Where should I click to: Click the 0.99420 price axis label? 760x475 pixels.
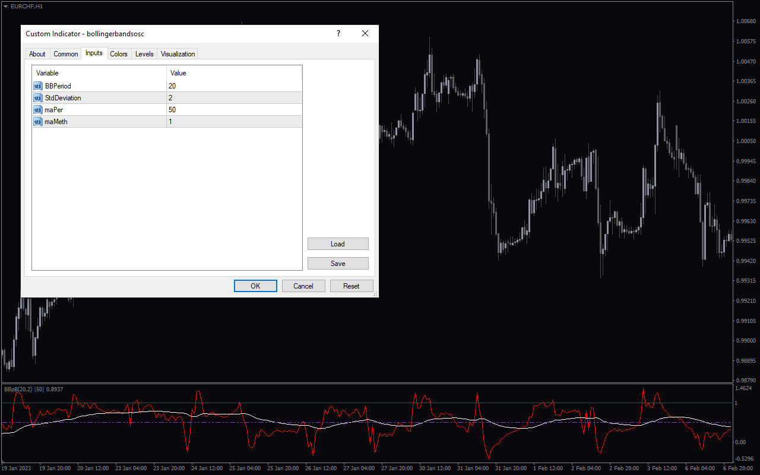(745, 261)
